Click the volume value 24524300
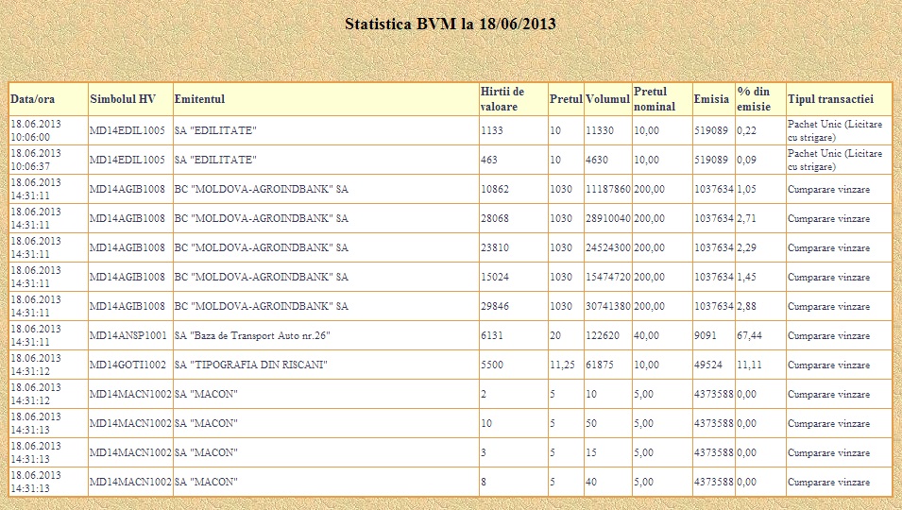 click(x=608, y=247)
